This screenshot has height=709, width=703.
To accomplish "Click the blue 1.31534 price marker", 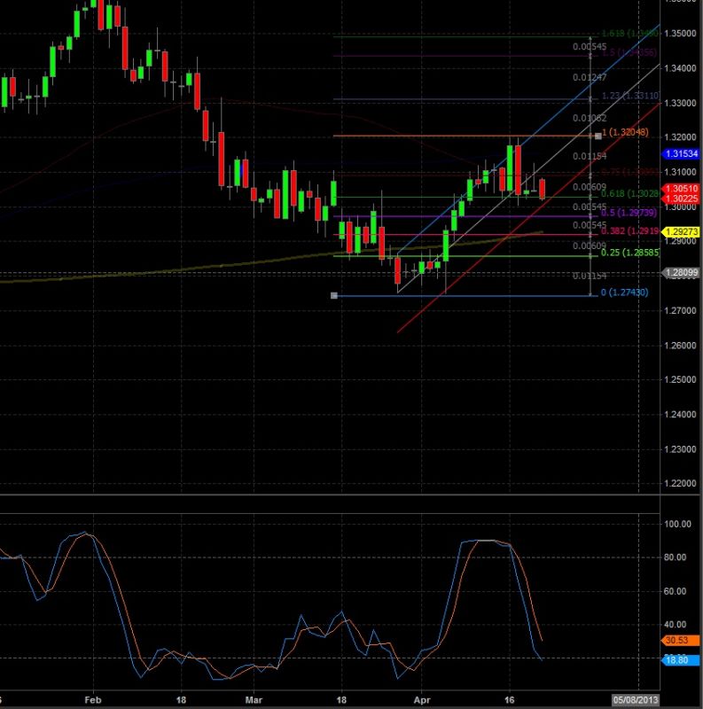I will 682,156.
